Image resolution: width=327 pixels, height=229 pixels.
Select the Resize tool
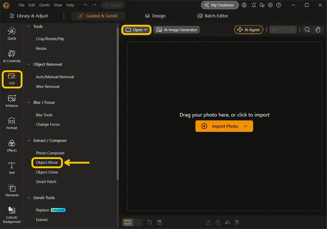[x=41, y=48]
